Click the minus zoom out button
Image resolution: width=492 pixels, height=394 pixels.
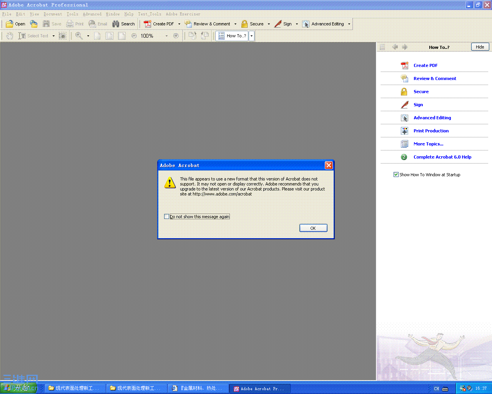click(134, 36)
